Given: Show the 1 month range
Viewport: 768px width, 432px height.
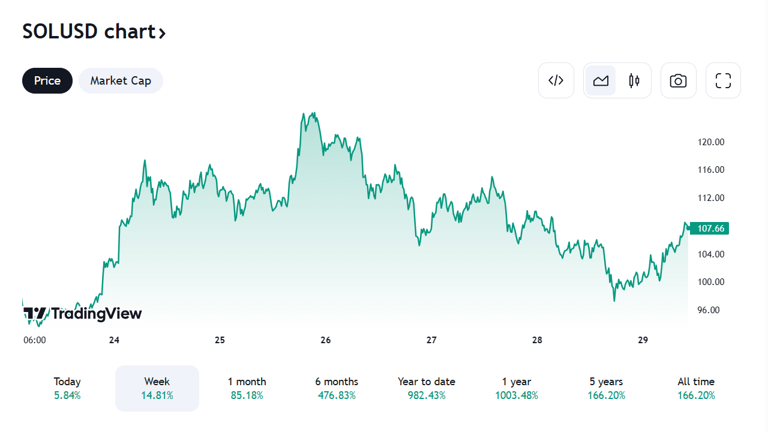Looking at the screenshot, I should tap(247, 388).
